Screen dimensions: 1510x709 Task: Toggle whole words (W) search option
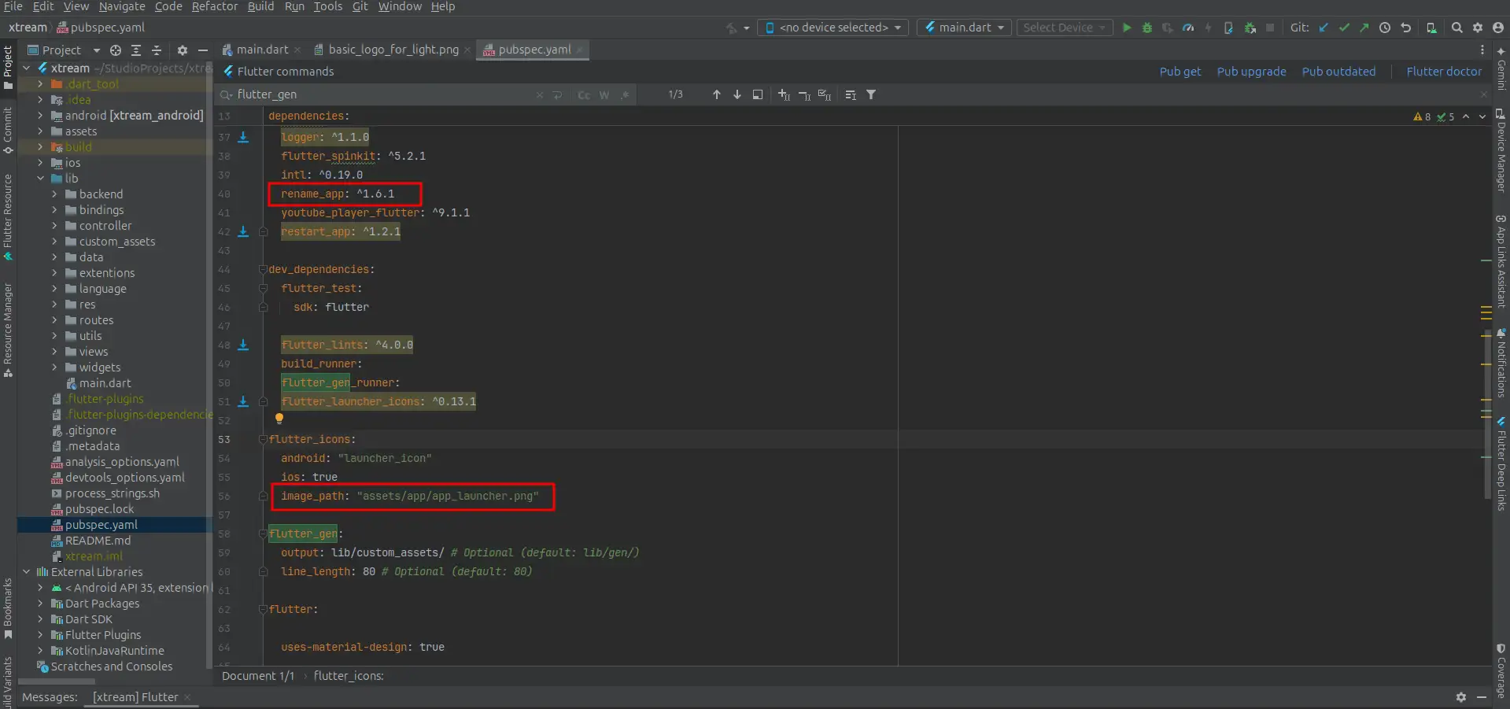[x=604, y=94]
